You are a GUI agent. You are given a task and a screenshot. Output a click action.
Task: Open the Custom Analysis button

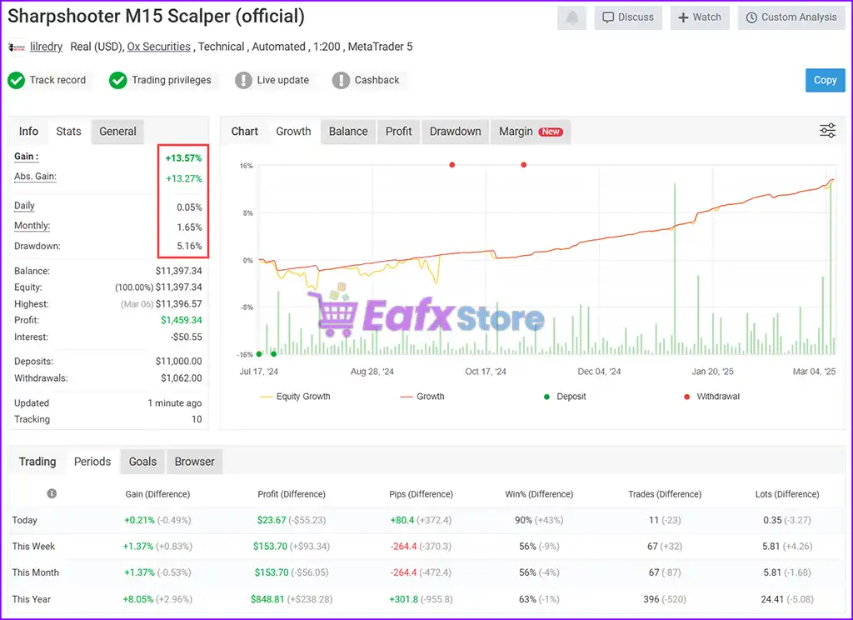[791, 17]
